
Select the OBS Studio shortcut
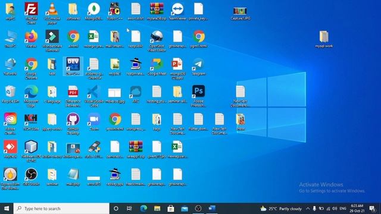click(x=31, y=175)
